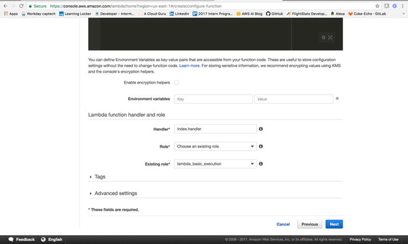Open code editor settings gear
Image resolution: width=408 pixels, height=244 pixels.
pos(323,38)
